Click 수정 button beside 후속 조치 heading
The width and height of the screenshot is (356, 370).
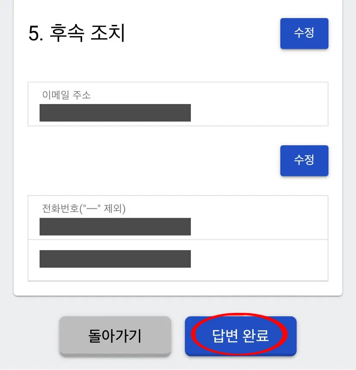tap(304, 34)
